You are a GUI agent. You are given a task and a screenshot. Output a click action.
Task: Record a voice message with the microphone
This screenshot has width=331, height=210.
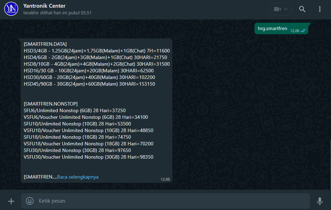(319, 201)
